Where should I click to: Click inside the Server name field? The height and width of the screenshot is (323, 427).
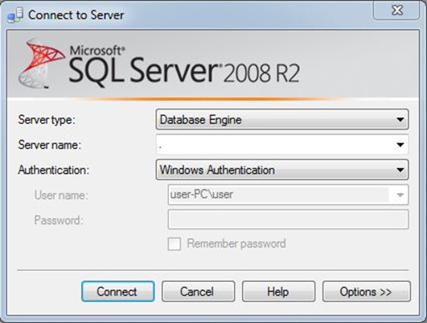tap(282, 145)
